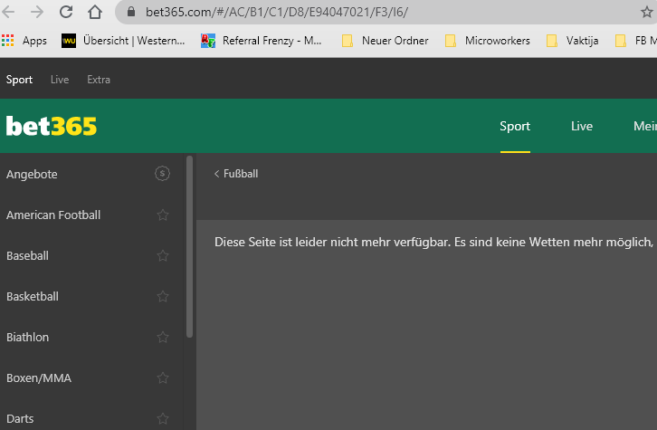This screenshot has height=430, width=657.
Task: Open Referral Frenzy bookmark
Action: (261, 41)
